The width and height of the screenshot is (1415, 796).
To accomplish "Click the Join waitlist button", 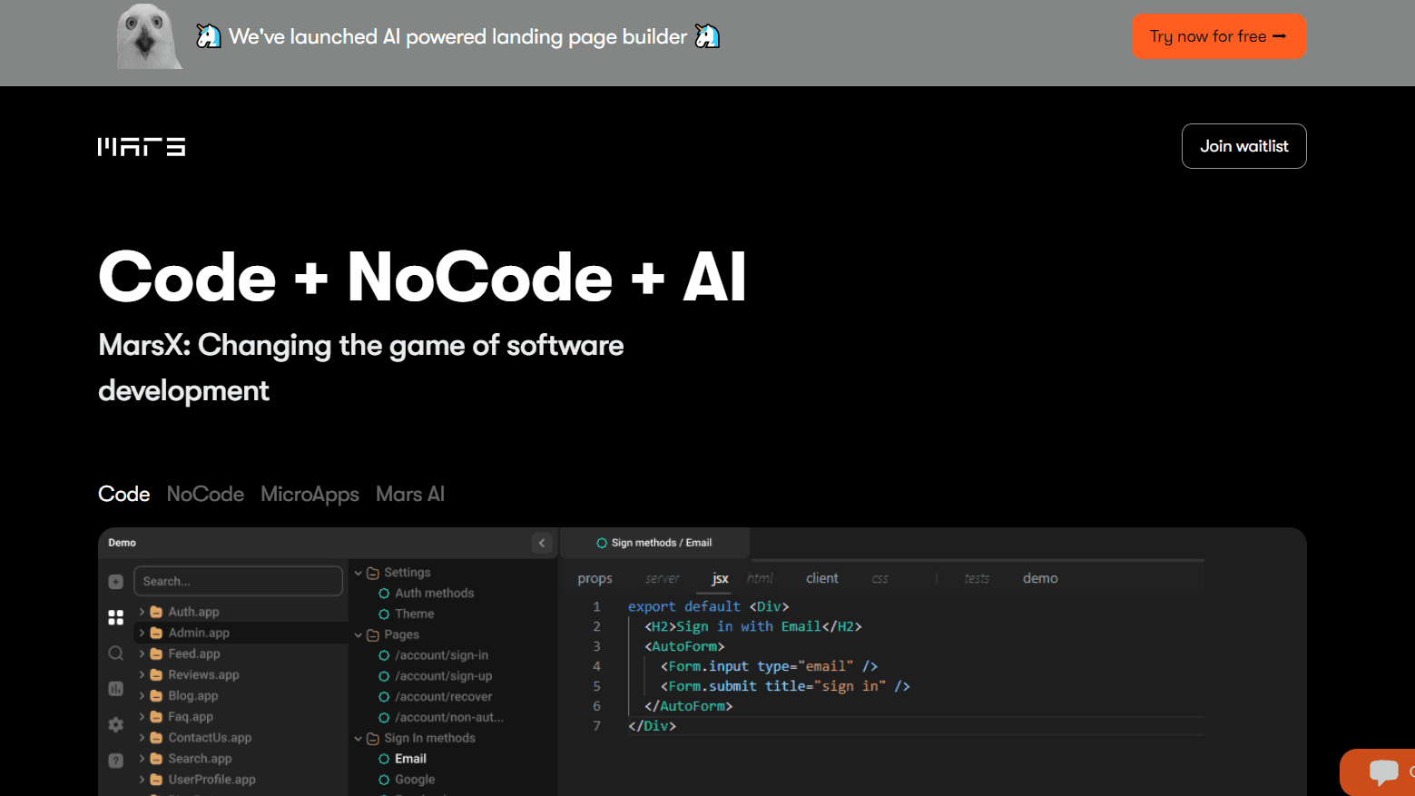I will [1243, 145].
